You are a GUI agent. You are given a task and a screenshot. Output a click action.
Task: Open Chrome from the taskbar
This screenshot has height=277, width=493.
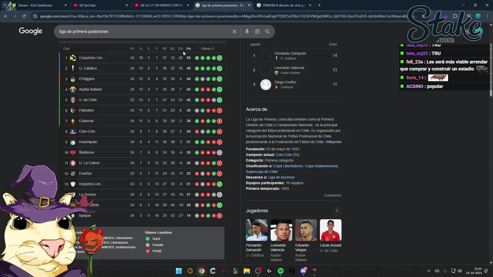[x=201, y=271]
